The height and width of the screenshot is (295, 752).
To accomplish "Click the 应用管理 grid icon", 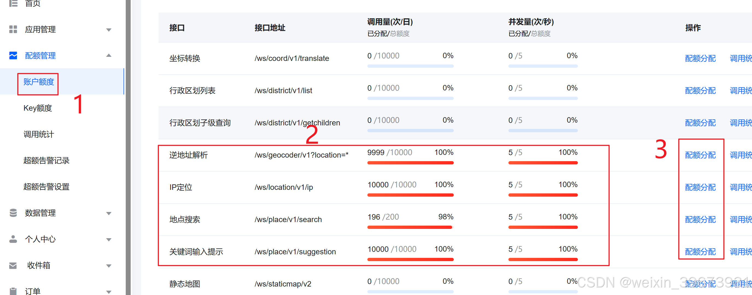I will [13, 29].
